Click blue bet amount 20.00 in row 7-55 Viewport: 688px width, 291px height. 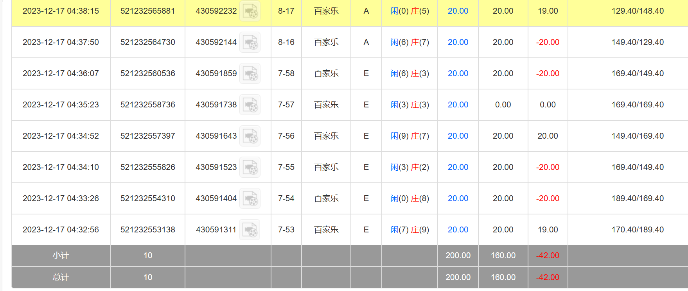coord(458,167)
